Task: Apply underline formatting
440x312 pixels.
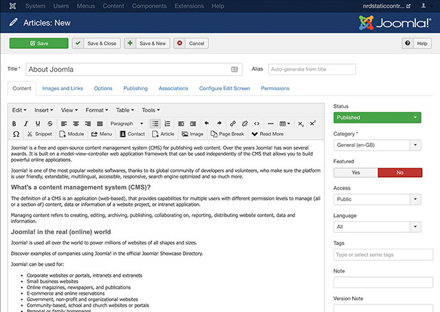Action: (38, 124)
